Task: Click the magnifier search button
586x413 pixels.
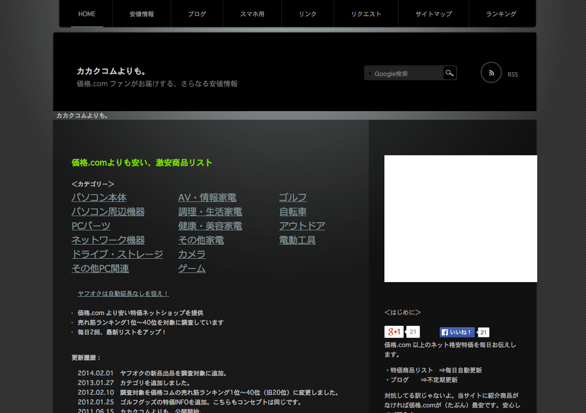Action: point(449,73)
